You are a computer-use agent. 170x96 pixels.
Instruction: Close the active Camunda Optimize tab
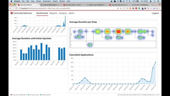(38, 5)
